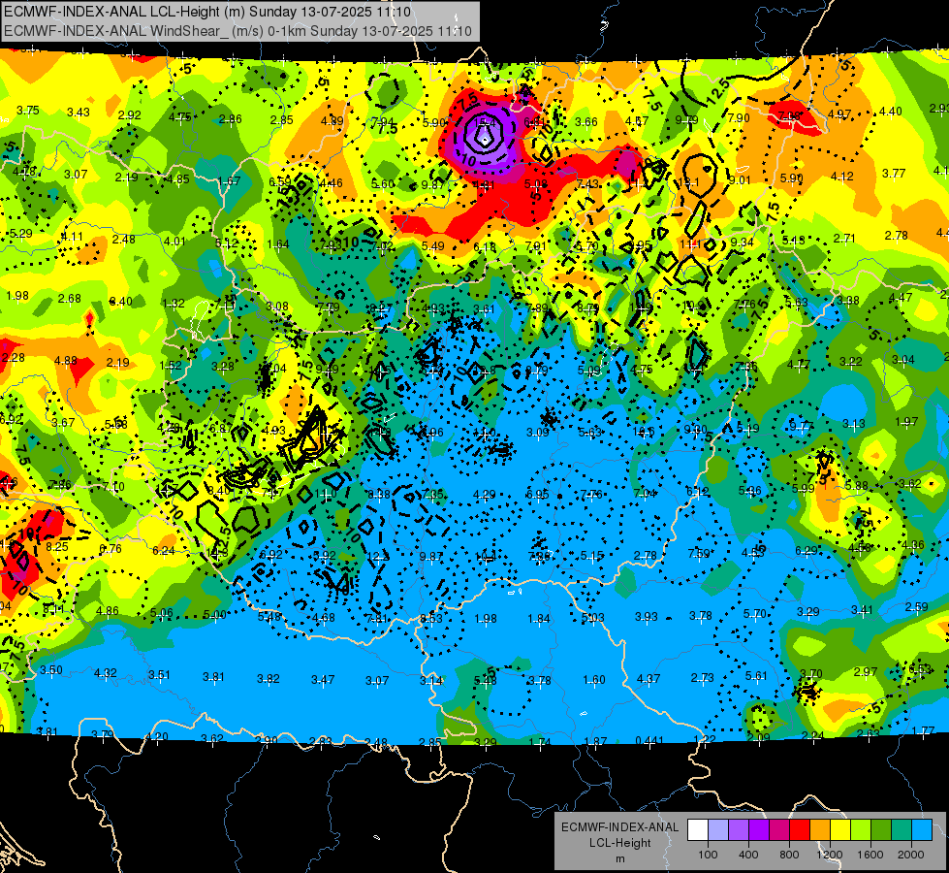Click the 100 label on legend scale

[708, 855]
